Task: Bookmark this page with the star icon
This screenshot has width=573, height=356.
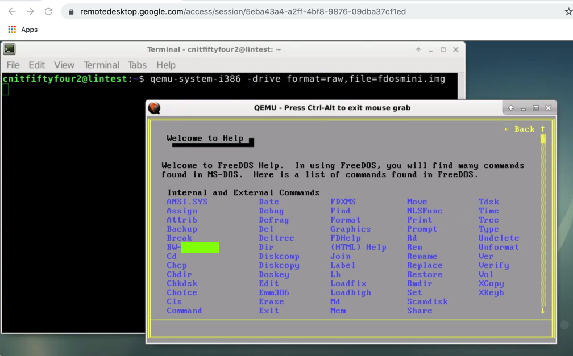Action: point(568,12)
